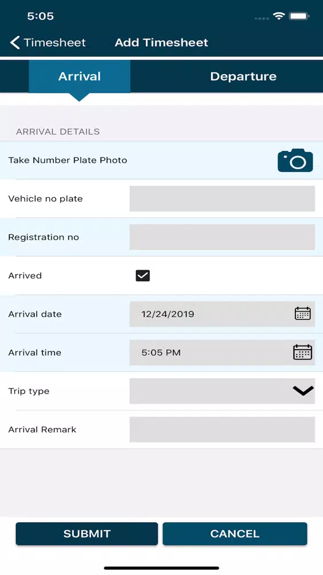Open the Arrival date calendar icon

point(302,313)
